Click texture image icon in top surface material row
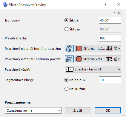 coord(116,49)
